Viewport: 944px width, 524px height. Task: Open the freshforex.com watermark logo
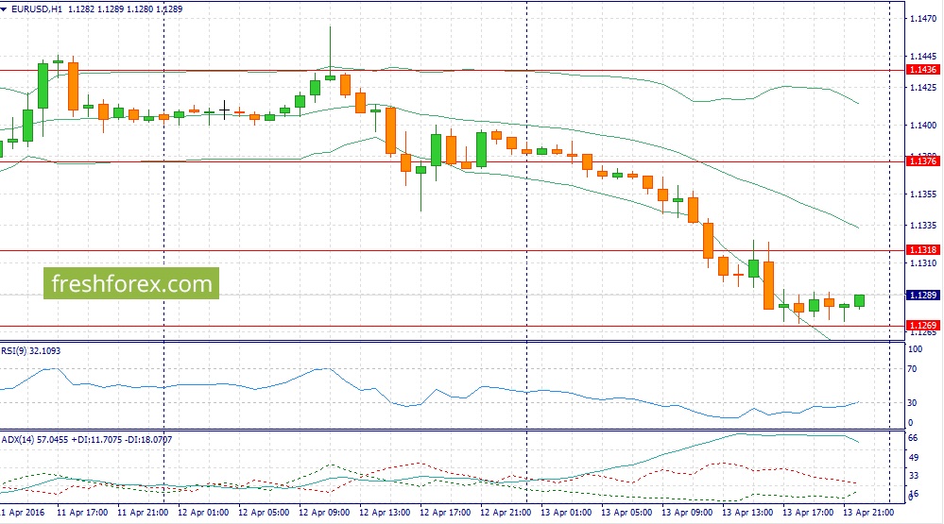[x=131, y=283]
